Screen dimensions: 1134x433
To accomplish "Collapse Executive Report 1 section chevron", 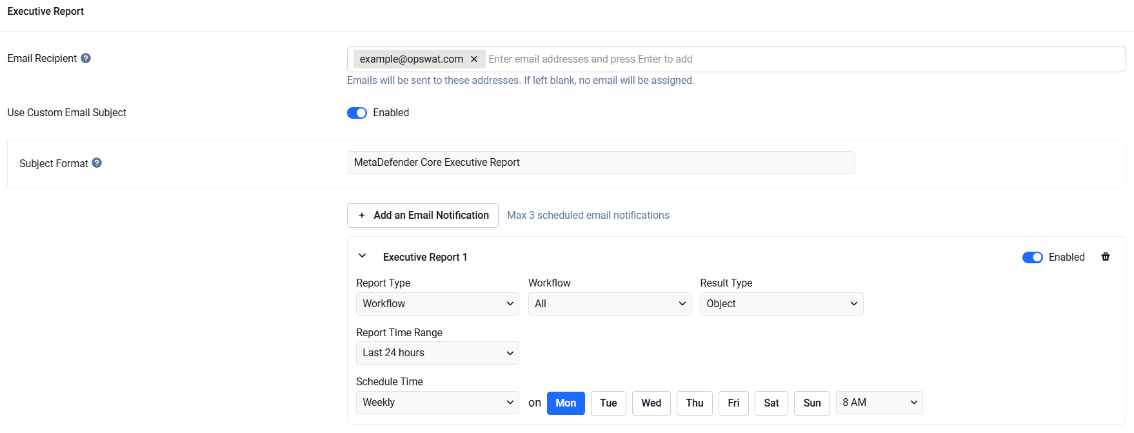I will [x=363, y=256].
